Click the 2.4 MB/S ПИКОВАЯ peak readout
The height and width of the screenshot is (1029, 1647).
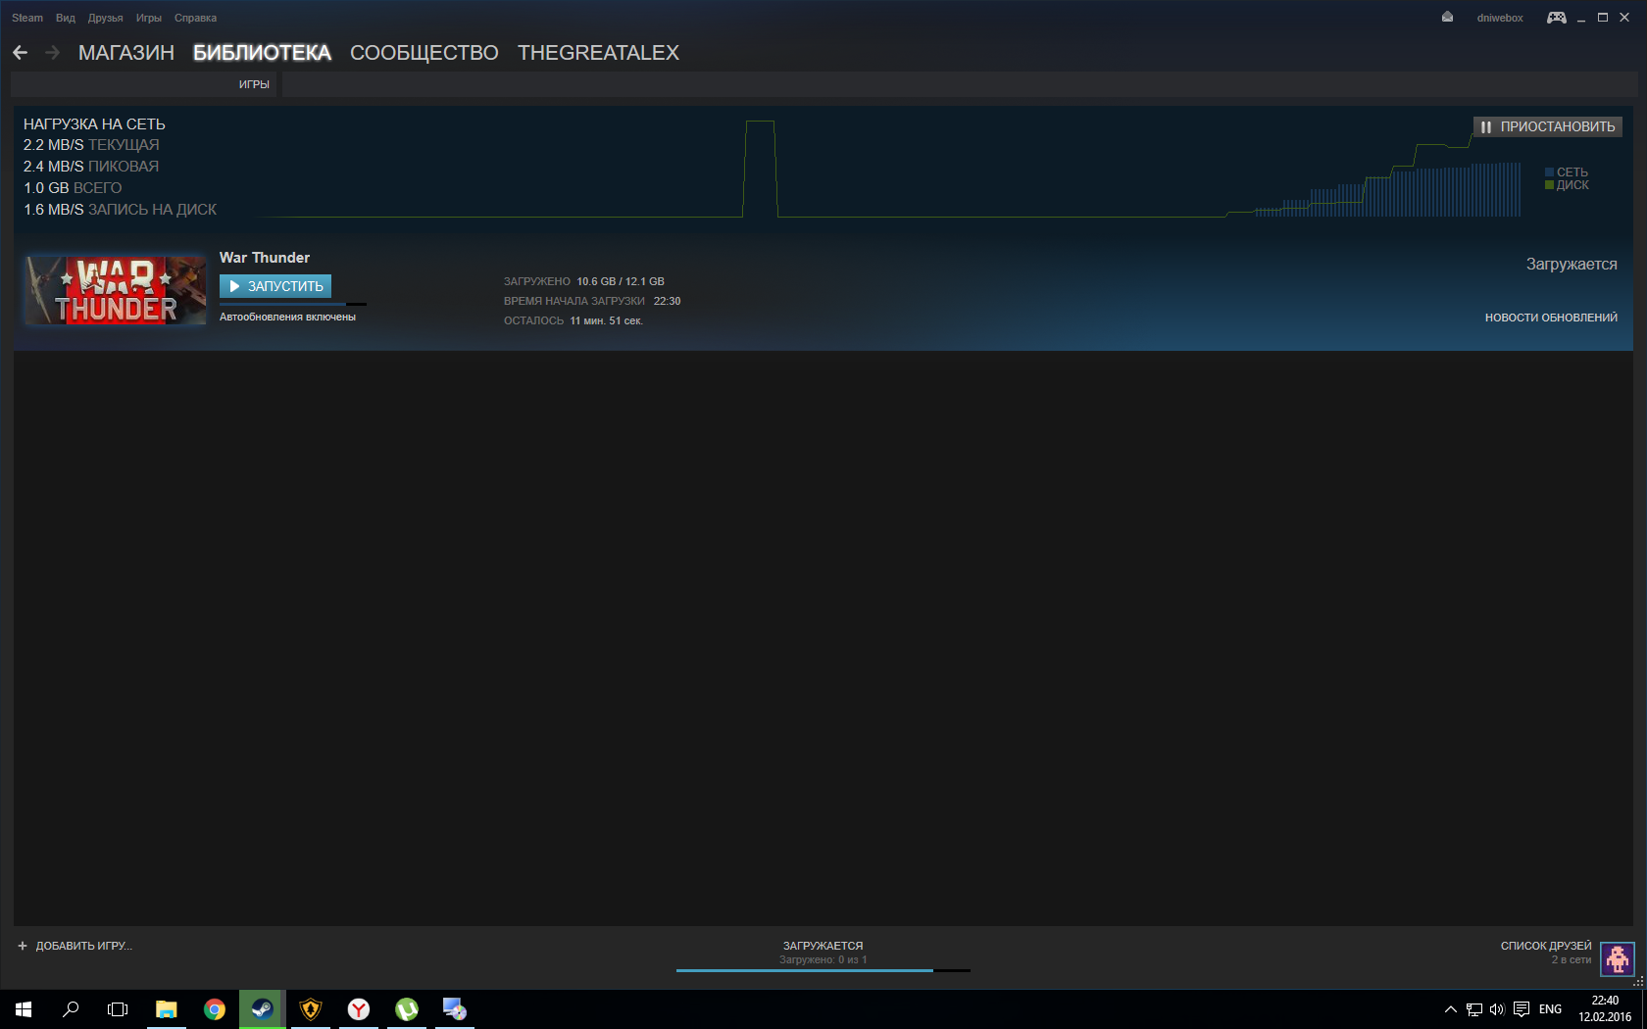click(x=91, y=167)
